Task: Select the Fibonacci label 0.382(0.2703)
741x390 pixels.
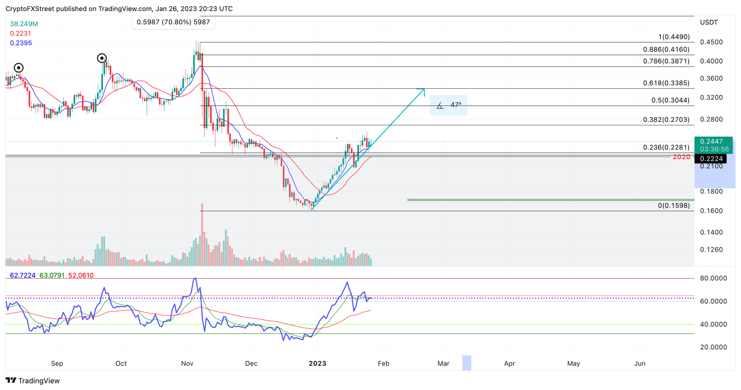Action: point(666,120)
